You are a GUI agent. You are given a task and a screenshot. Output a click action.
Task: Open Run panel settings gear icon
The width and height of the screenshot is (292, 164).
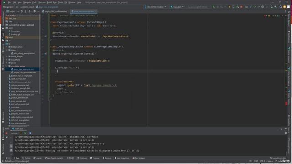(x=282, y=128)
